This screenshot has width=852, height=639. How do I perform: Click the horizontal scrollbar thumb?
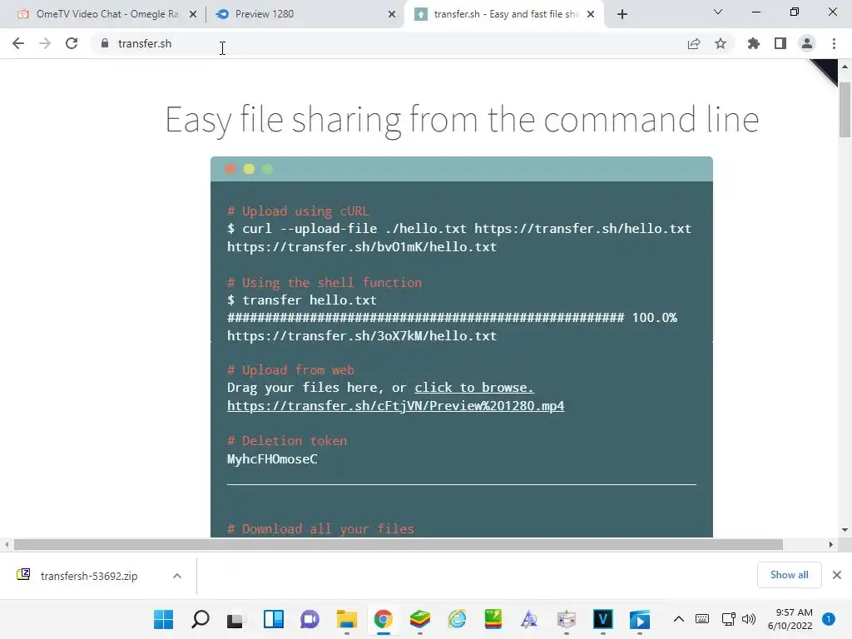pos(399,544)
